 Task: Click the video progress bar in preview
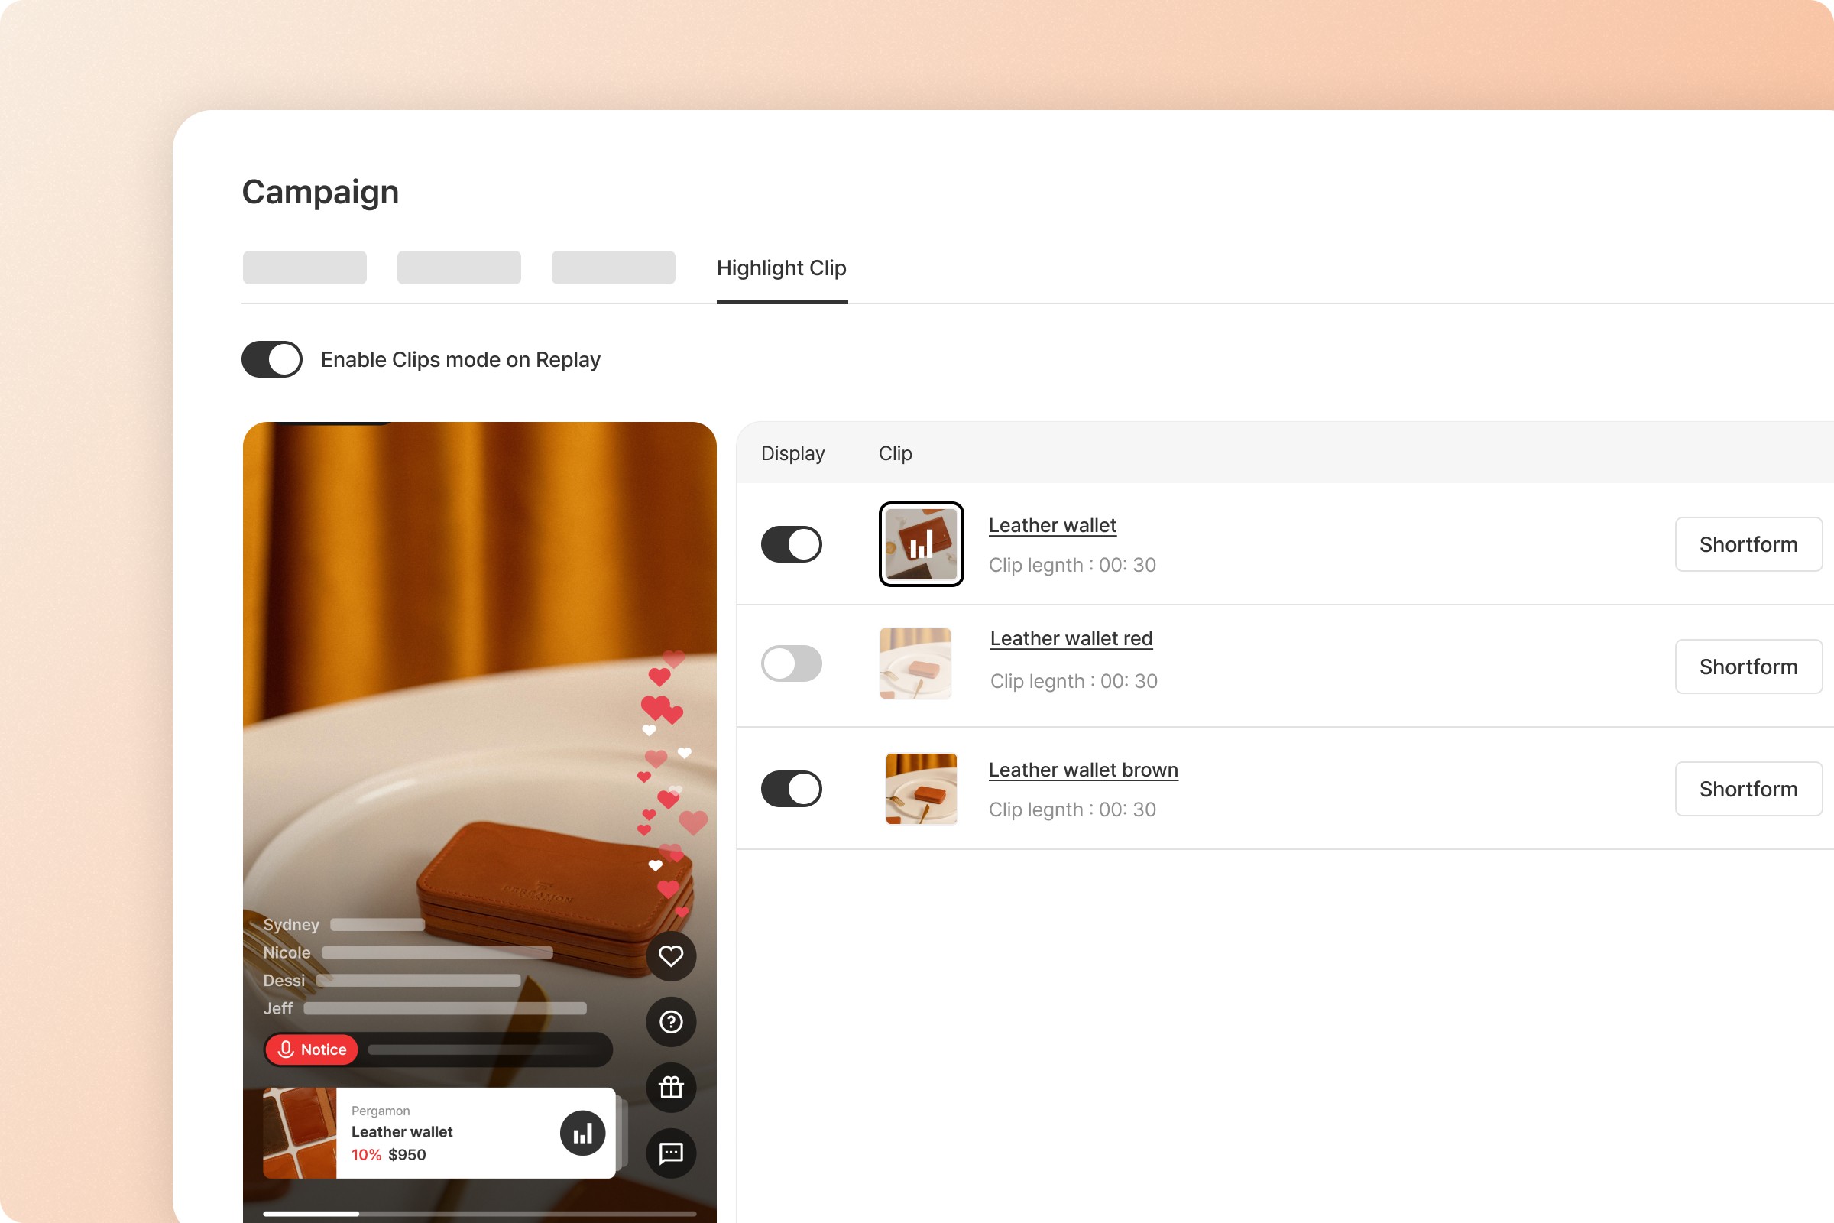(x=479, y=1213)
